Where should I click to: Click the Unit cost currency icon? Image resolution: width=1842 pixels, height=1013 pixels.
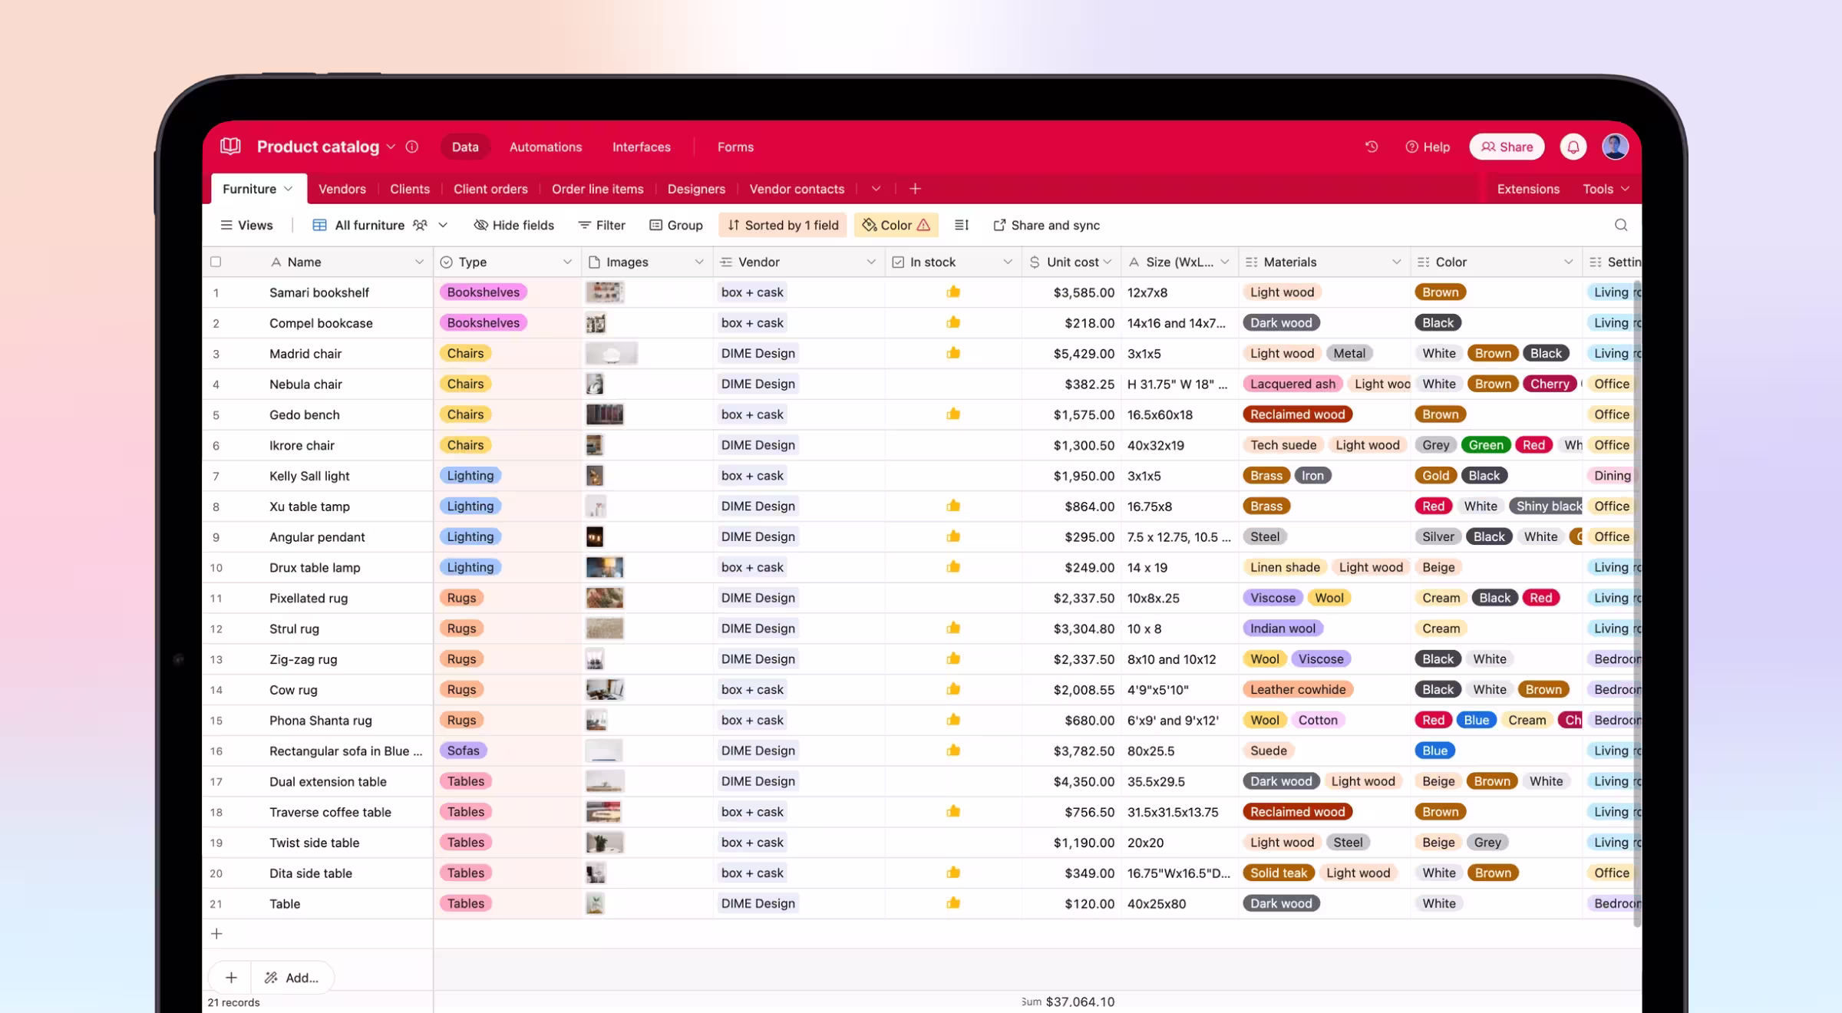(x=1035, y=262)
